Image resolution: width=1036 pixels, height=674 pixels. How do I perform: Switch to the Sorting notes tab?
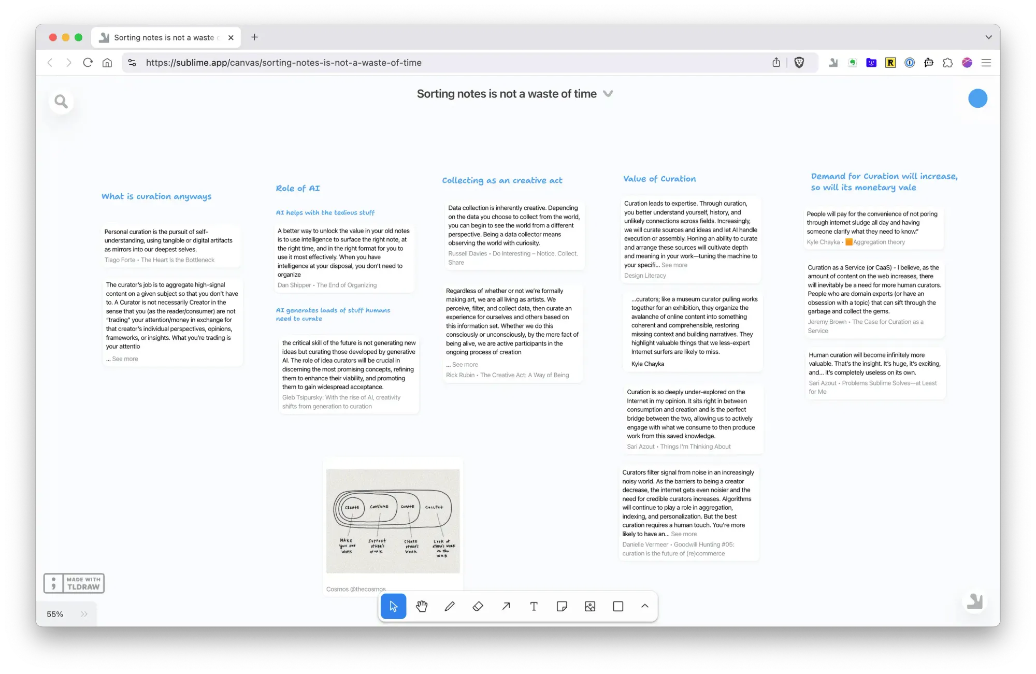164,37
